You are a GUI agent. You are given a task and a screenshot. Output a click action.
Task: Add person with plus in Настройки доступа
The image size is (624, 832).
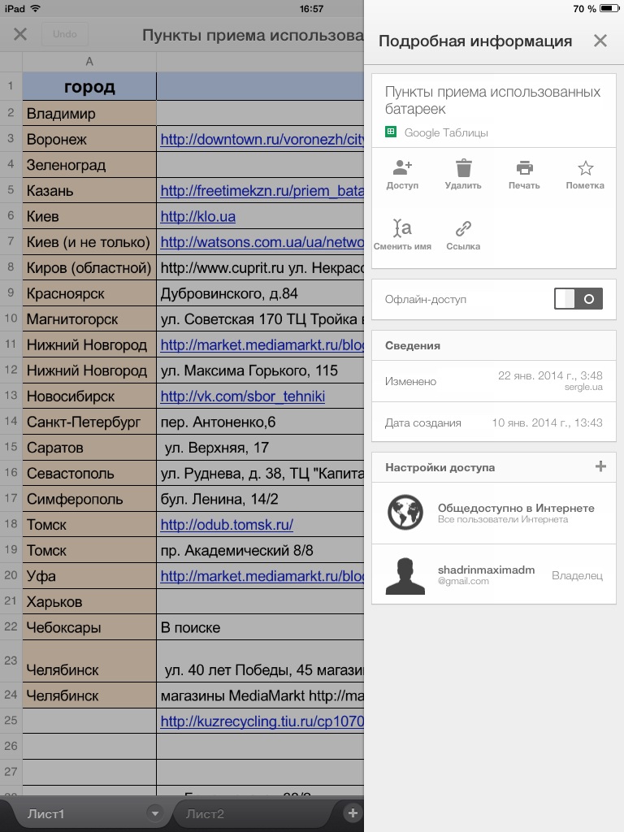click(600, 466)
